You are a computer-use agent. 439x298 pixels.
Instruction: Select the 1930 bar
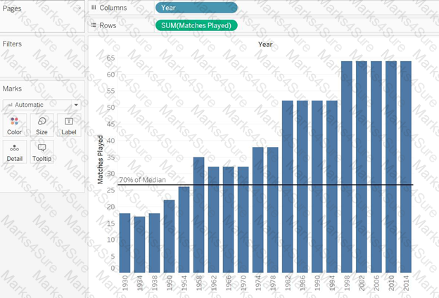click(x=125, y=243)
